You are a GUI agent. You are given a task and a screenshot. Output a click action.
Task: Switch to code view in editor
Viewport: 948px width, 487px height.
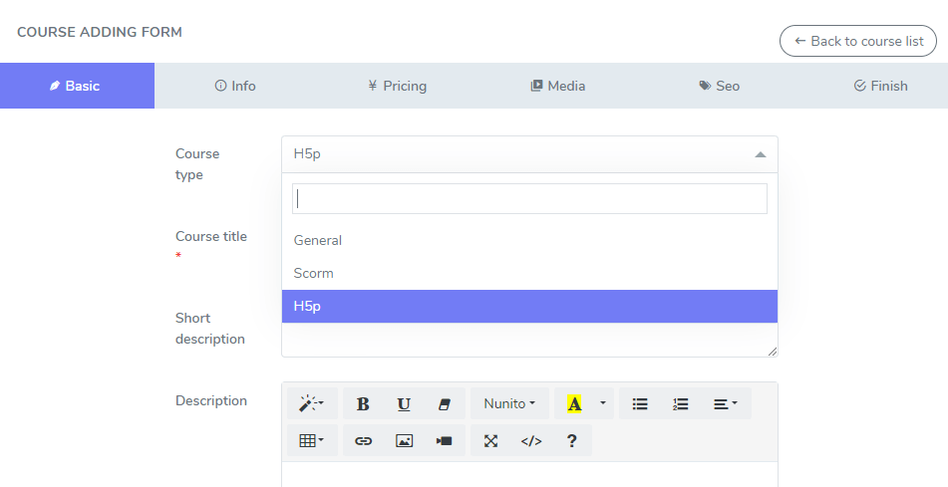pyautogui.click(x=531, y=440)
